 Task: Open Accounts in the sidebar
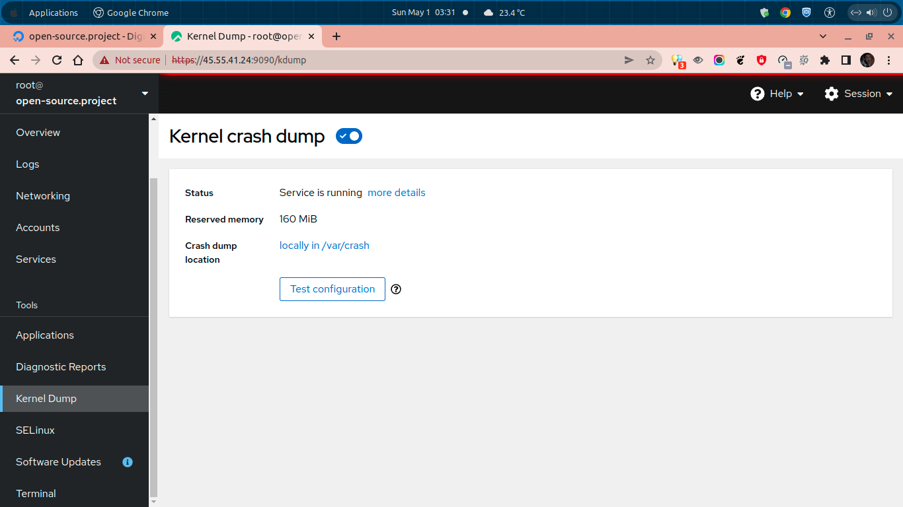coord(75,228)
